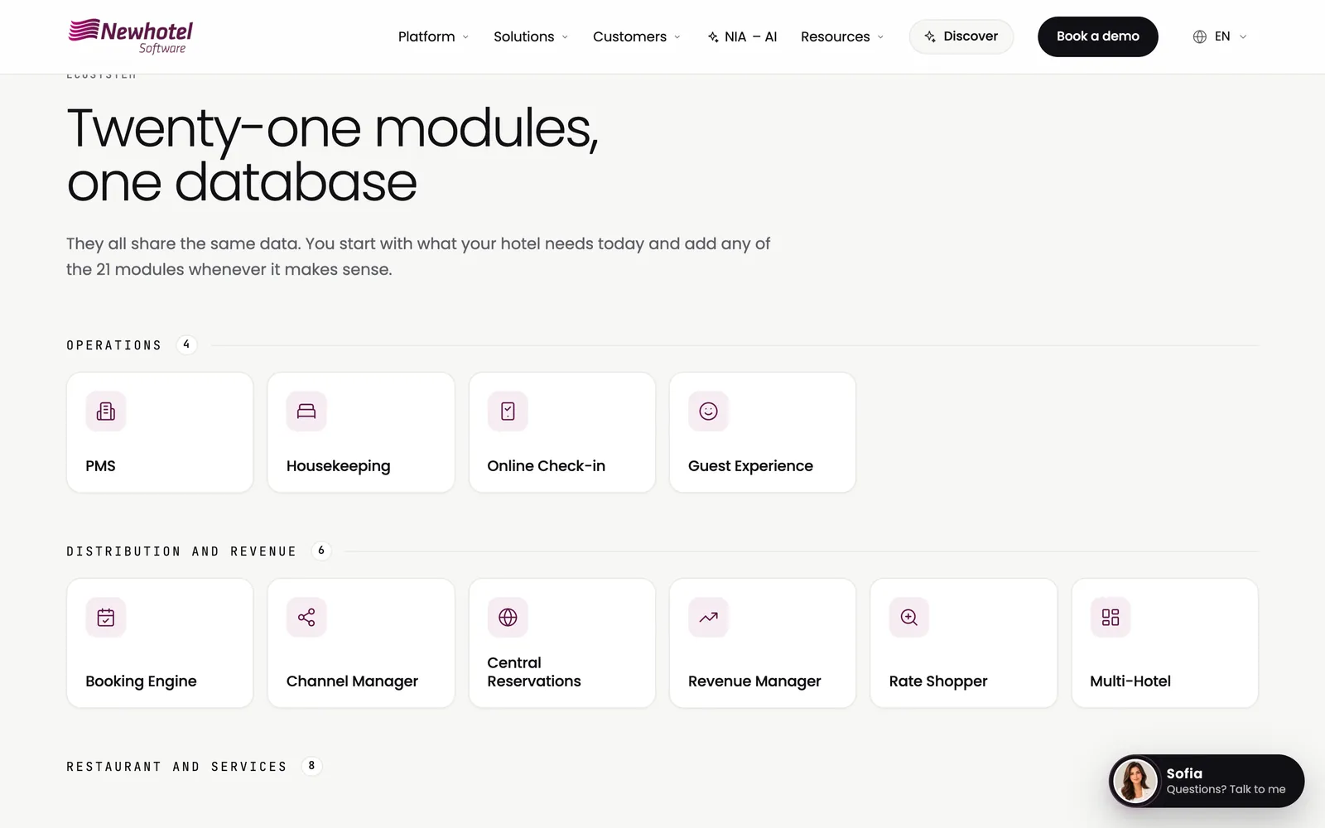Open the EN language selector
Image resolution: width=1325 pixels, height=828 pixels.
coord(1220,36)
